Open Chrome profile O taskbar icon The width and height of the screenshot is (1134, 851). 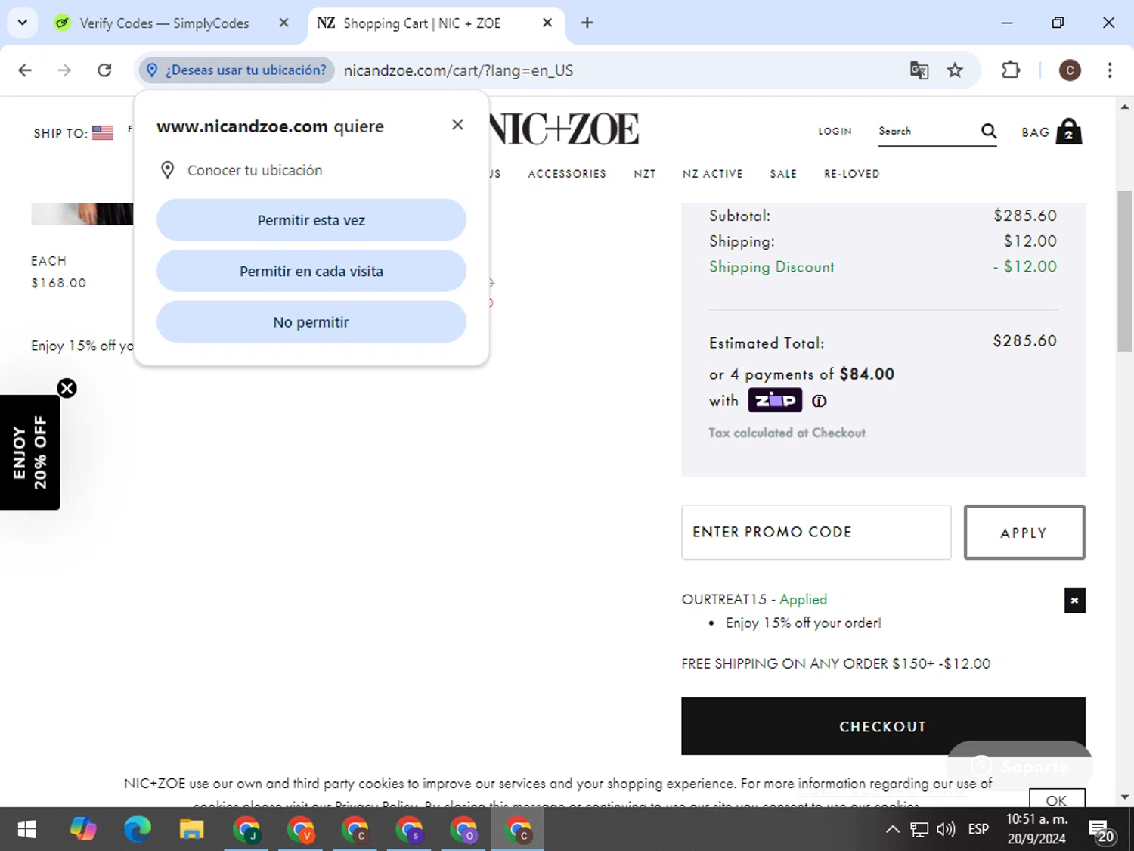[464, 830]
